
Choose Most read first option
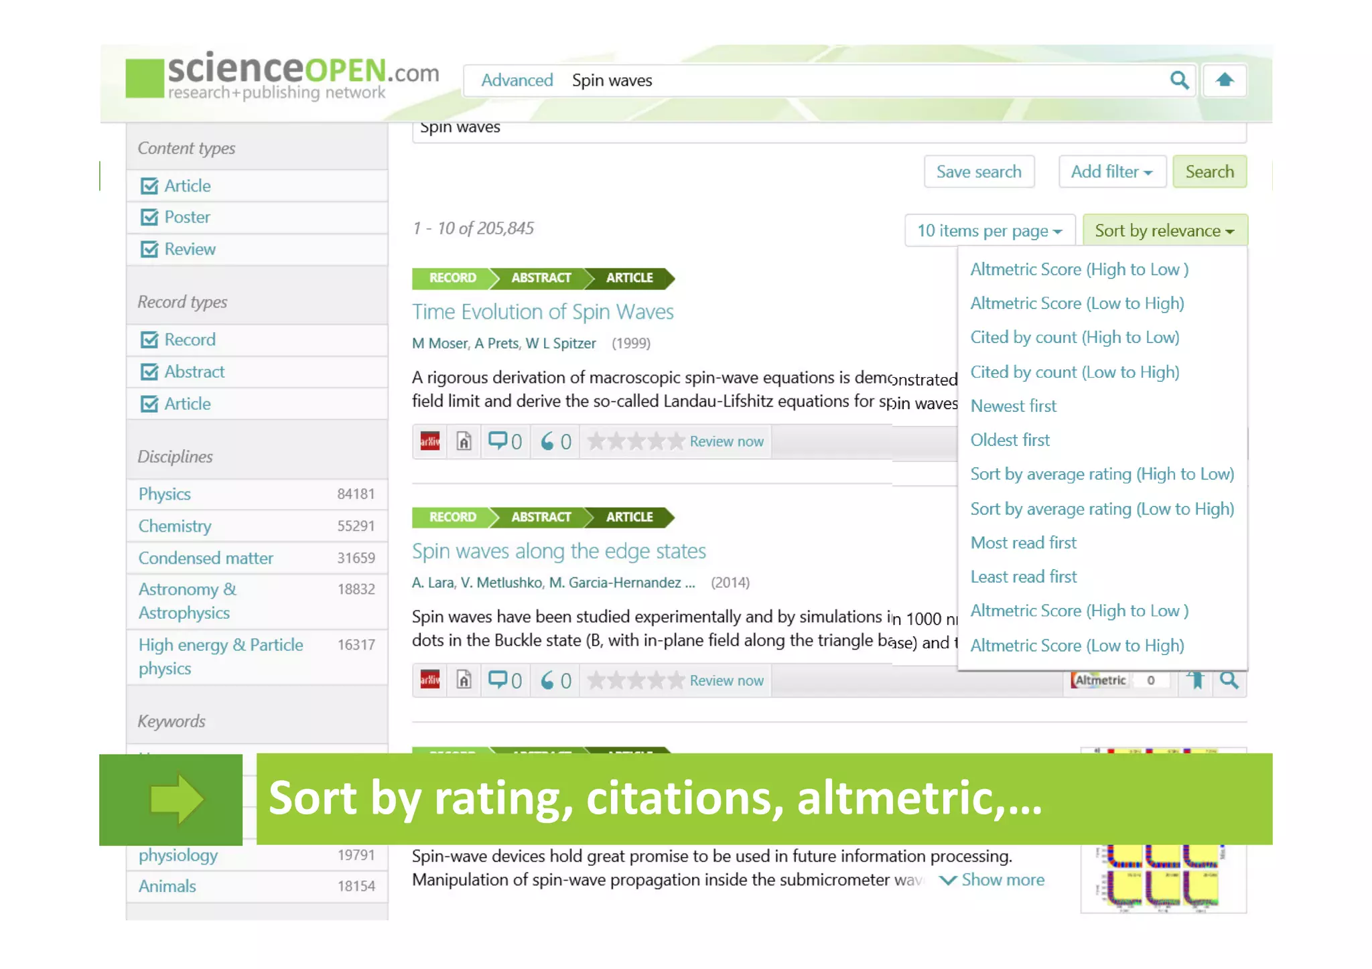click(x=1023, y=542)
